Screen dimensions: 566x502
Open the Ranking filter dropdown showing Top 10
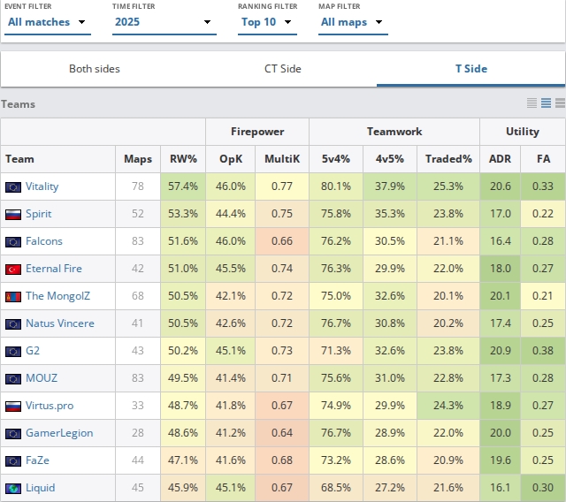click(267, 22)
